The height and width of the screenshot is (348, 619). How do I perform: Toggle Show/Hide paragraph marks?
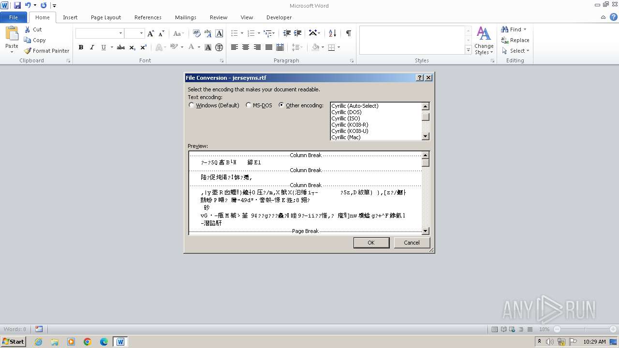[x=348, y=33]
